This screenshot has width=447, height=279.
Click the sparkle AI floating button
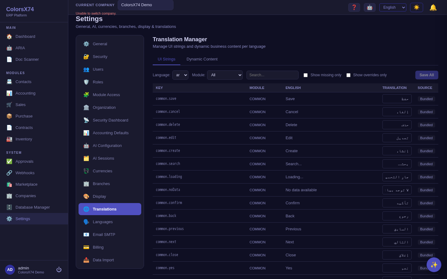point(434,265)
